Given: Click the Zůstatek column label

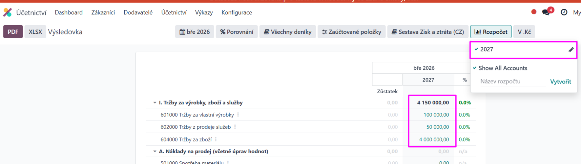Looking at the screenshot, I should click(x=387, y=91).
